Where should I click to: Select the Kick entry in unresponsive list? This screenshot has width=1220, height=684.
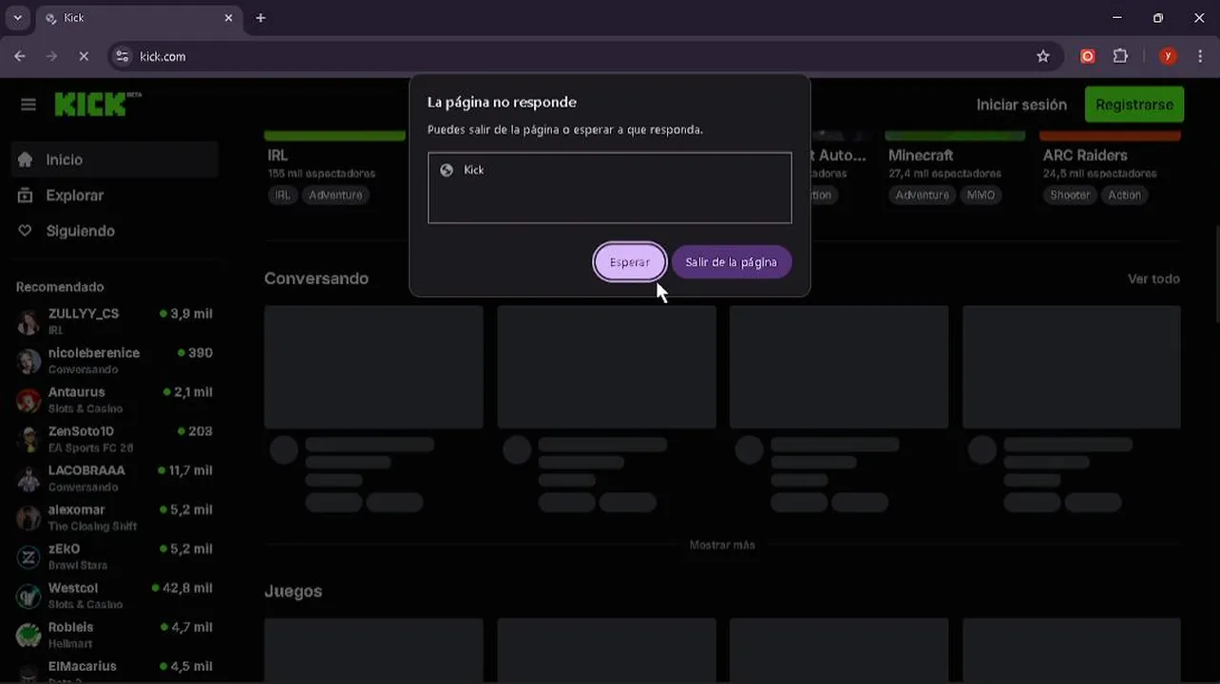point(609,170)
